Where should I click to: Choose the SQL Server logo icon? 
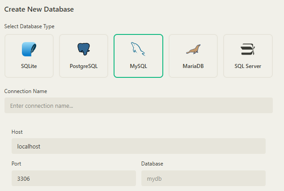tap(248, 49)
